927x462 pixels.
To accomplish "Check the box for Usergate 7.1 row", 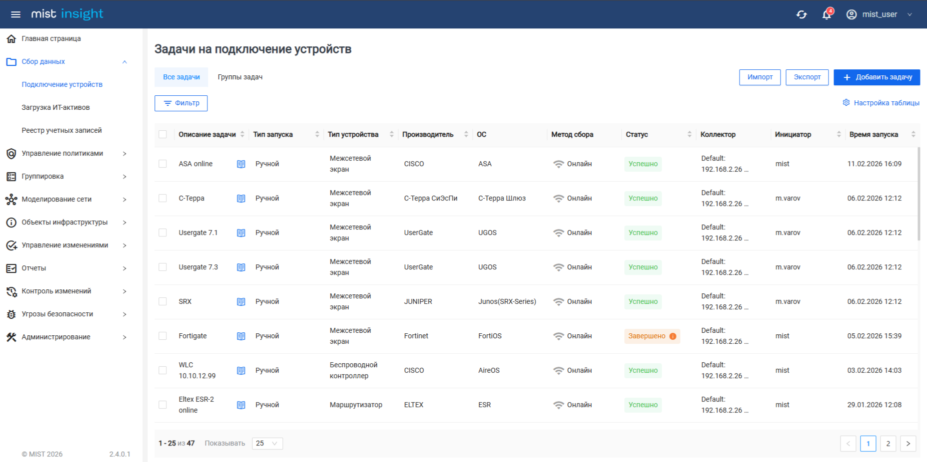I will pyautogui.click(x=163, y=233).
